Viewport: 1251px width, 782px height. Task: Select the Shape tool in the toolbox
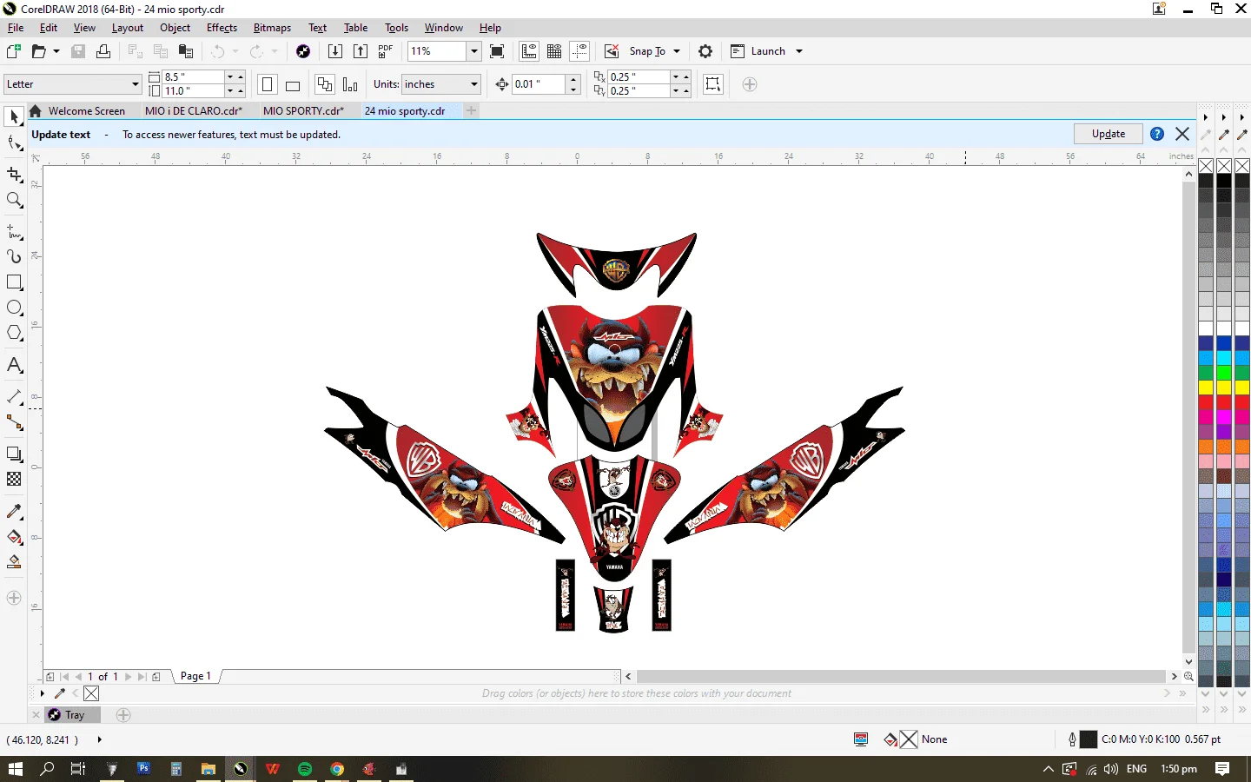point(14,142)
